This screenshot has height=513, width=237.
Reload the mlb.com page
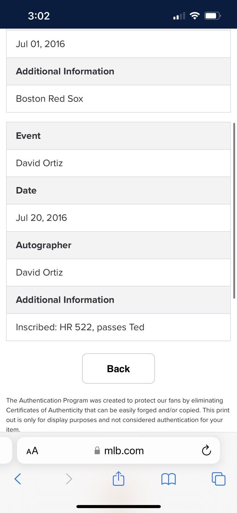pos(206,450)
